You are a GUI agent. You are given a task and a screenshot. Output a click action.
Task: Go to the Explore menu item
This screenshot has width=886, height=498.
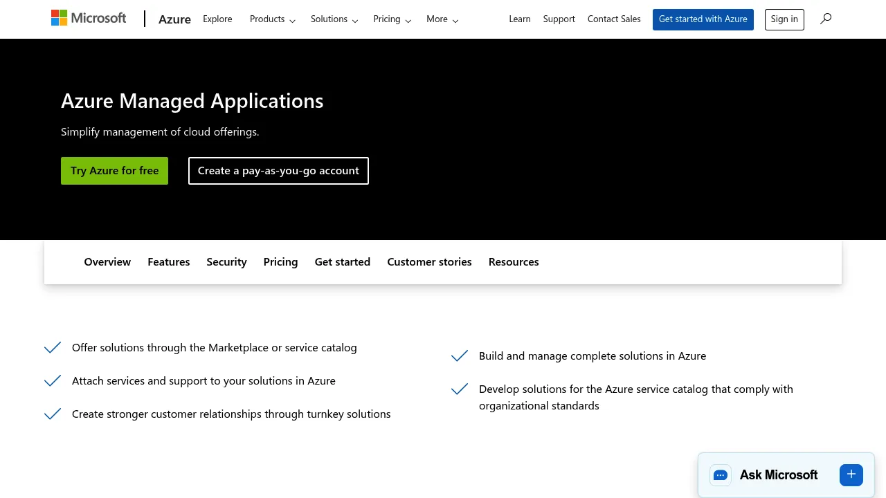click(217, 19)
